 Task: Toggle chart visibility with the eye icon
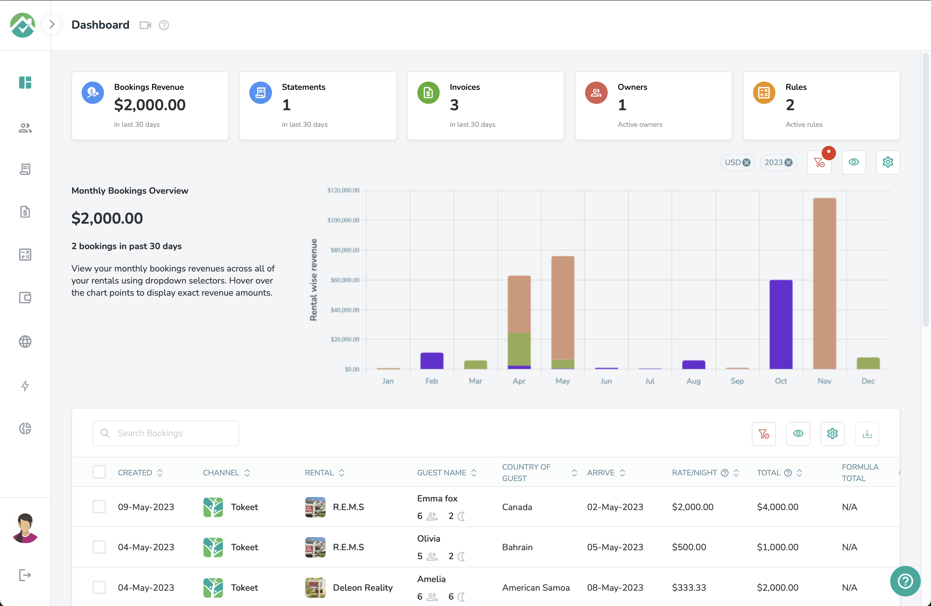coord(854,162)
